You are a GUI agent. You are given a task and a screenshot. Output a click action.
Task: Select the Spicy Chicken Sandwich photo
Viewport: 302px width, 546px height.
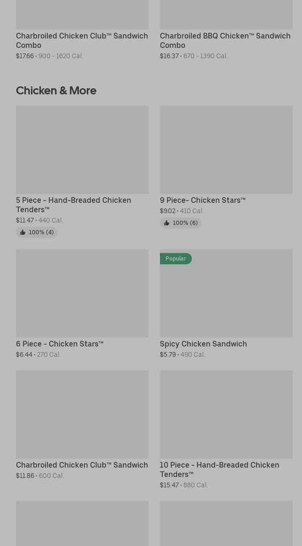226,293
